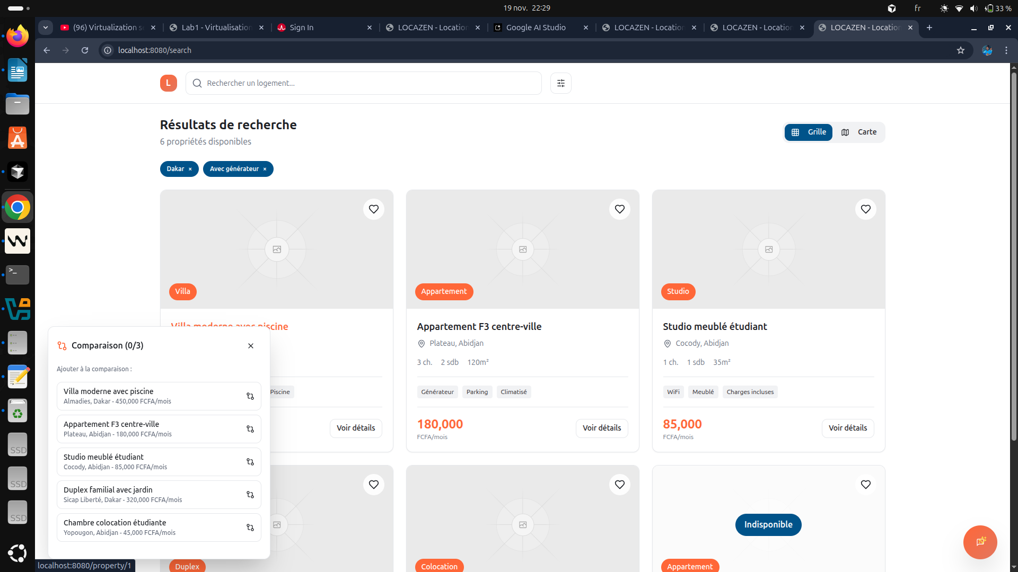This screenshot has width=1018, height=572.
Task: Click the orange floating assistant button
Action: [980, 542]
